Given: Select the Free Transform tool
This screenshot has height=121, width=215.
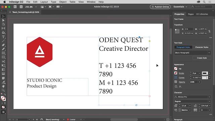Looking at the screenshot, I should [3, 66].
